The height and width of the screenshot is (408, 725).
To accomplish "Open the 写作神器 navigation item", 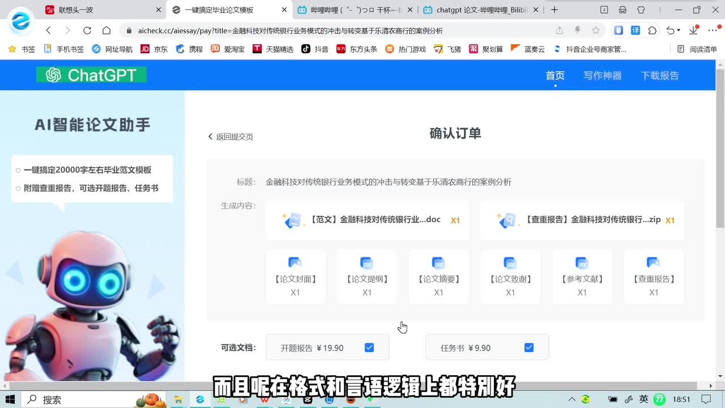I will pyautogui.click(x=603, y=75).
